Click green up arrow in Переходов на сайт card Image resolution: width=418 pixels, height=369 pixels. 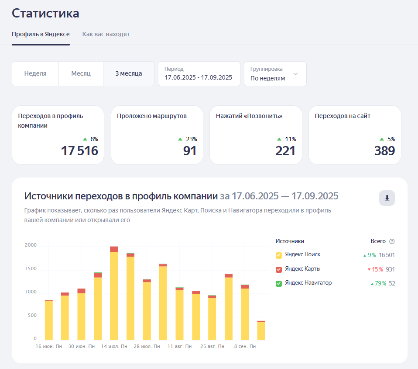point(381,139)
